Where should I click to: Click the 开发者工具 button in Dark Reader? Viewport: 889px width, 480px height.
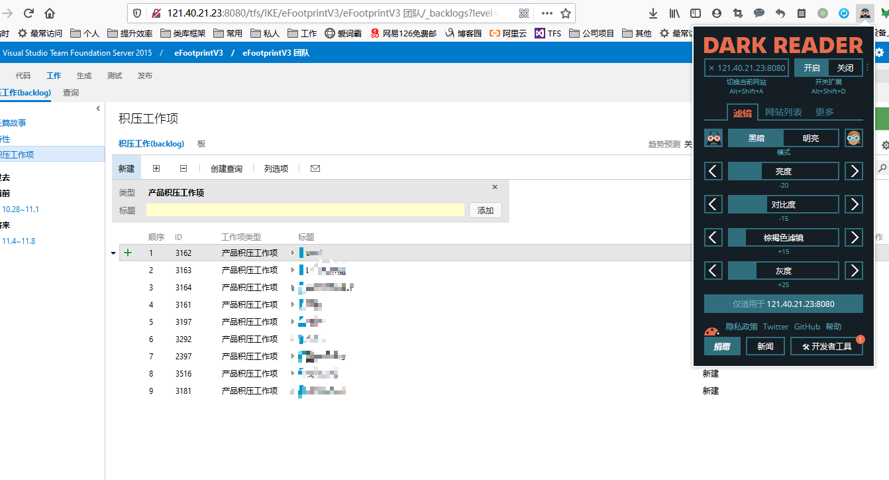827,346
